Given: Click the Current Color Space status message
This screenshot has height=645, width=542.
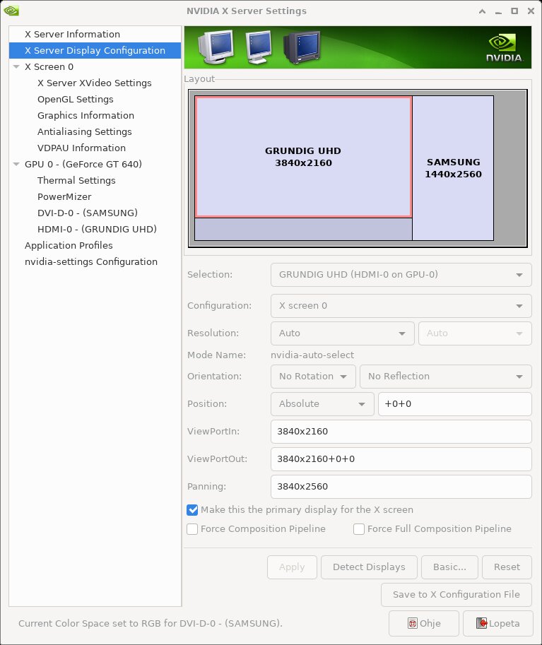Looking at the screenshot, I should 151,624.
